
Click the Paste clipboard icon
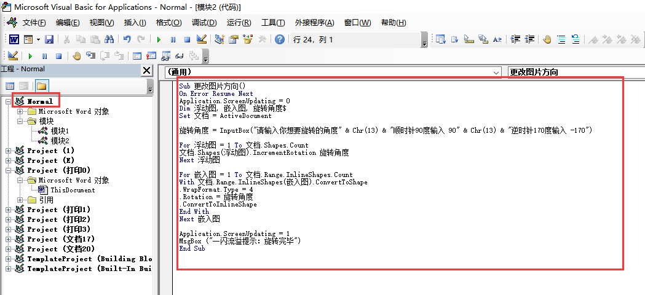(x=95, y=39)
